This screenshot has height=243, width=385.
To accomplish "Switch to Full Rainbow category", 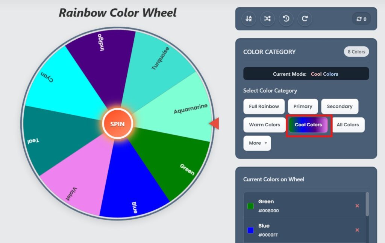I will (x=264, y=106).
